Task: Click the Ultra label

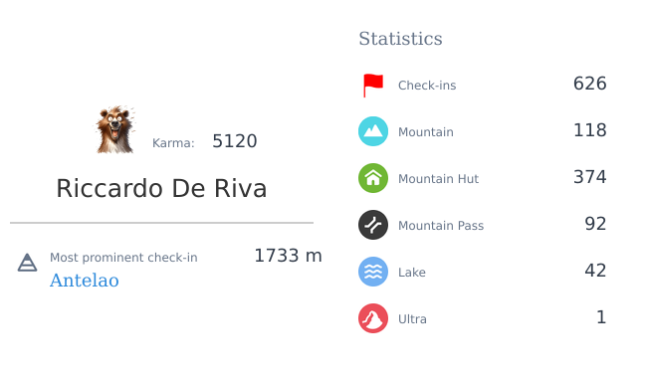Action: point(412,319)
